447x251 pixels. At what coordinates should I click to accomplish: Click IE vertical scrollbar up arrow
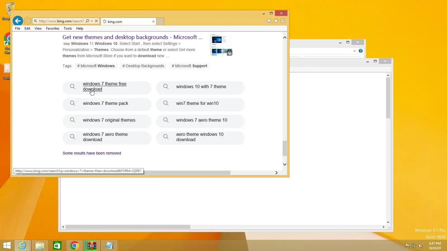point(285,37)
